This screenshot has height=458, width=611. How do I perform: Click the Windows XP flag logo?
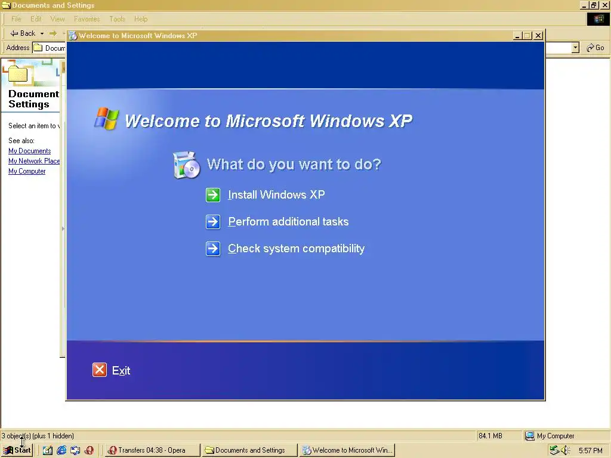point(106,119)
